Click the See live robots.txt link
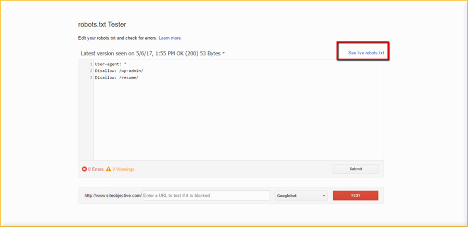This screenshot has width=468, height=227. click(366, 53)
